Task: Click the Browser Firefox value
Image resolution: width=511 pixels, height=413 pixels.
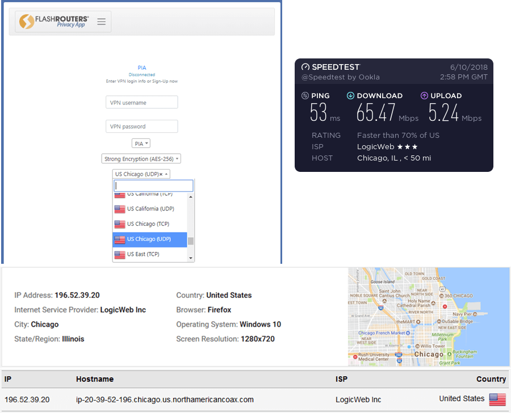Action: (x=219, y=310)
